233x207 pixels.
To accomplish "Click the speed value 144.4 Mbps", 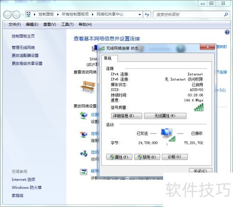I will tap(194, 100).
